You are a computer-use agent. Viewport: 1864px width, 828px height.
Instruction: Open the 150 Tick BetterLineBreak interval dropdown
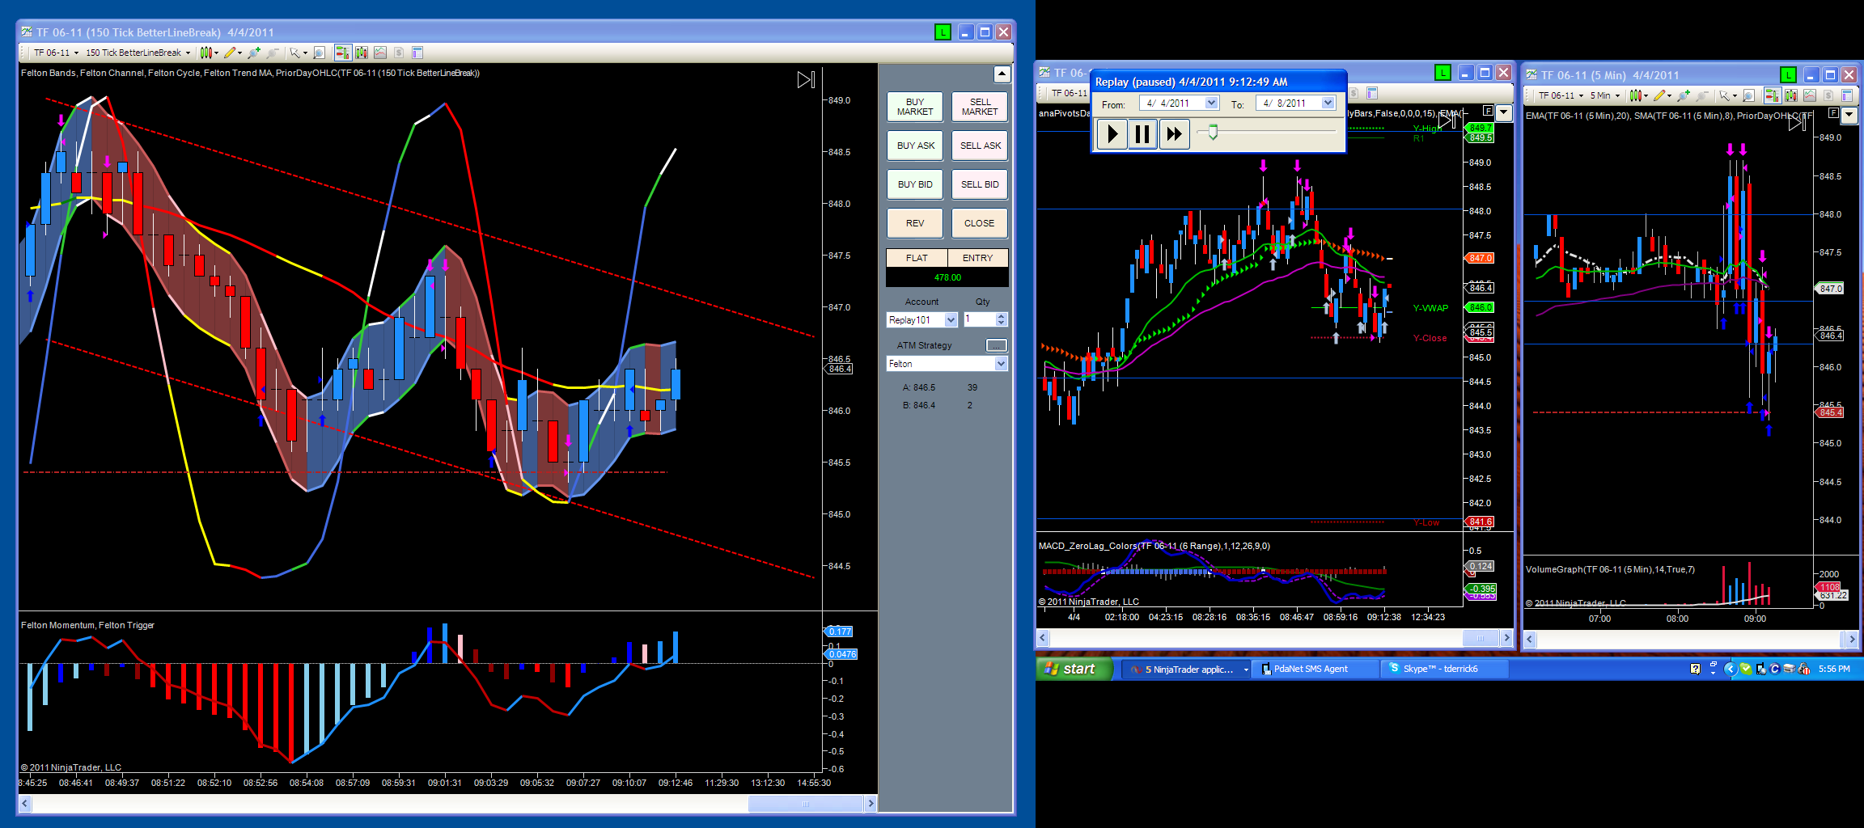[x=138, y=53]
